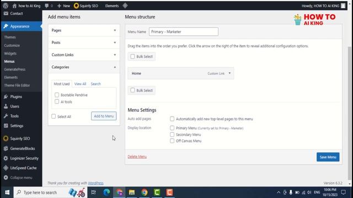Open Widgets submenu item
This screenshot has width=353, height=198.
[x=10, y=53]
